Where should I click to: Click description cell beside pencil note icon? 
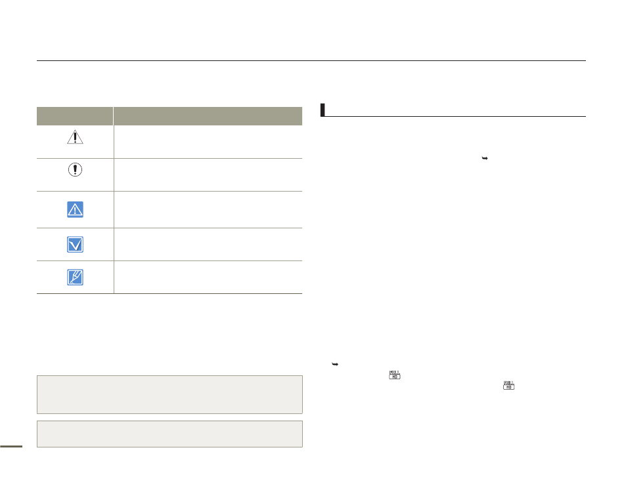(x=208, y=278)
